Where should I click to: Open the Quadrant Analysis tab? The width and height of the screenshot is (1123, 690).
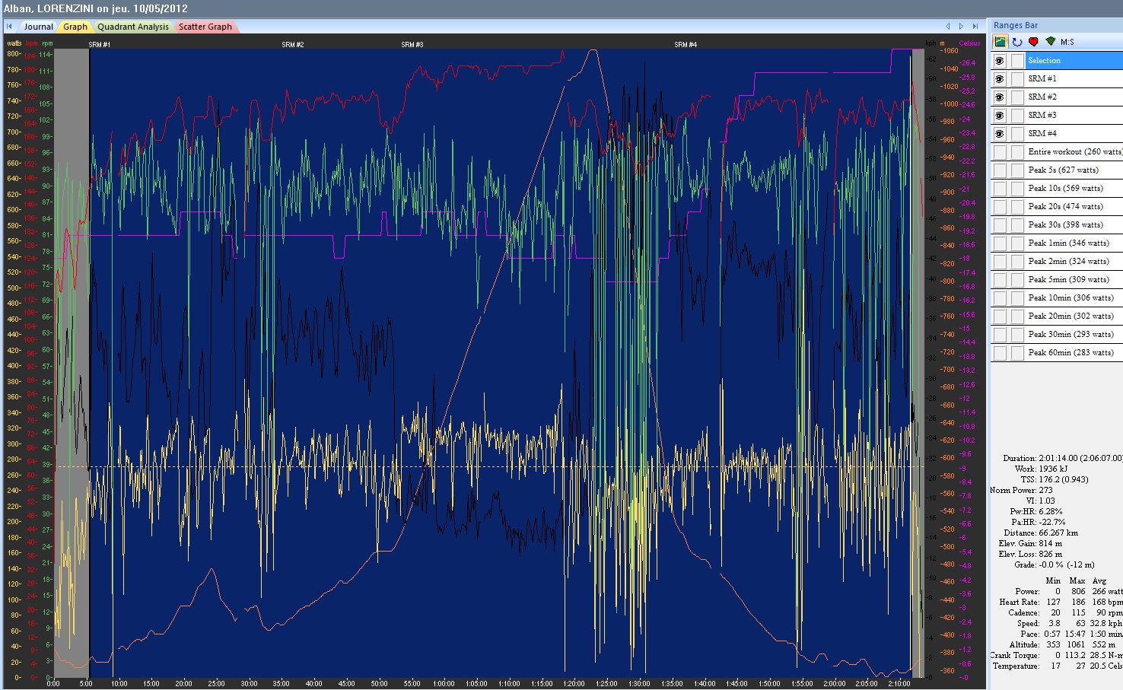(133, 27)
